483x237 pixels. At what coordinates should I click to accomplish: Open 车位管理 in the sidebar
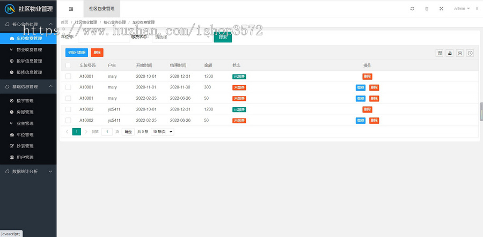coord(28,135)
